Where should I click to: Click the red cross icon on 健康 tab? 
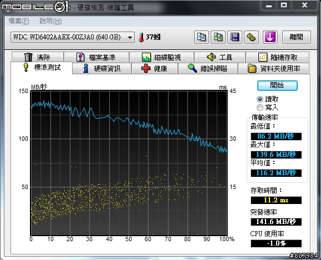tap(146, 68)
